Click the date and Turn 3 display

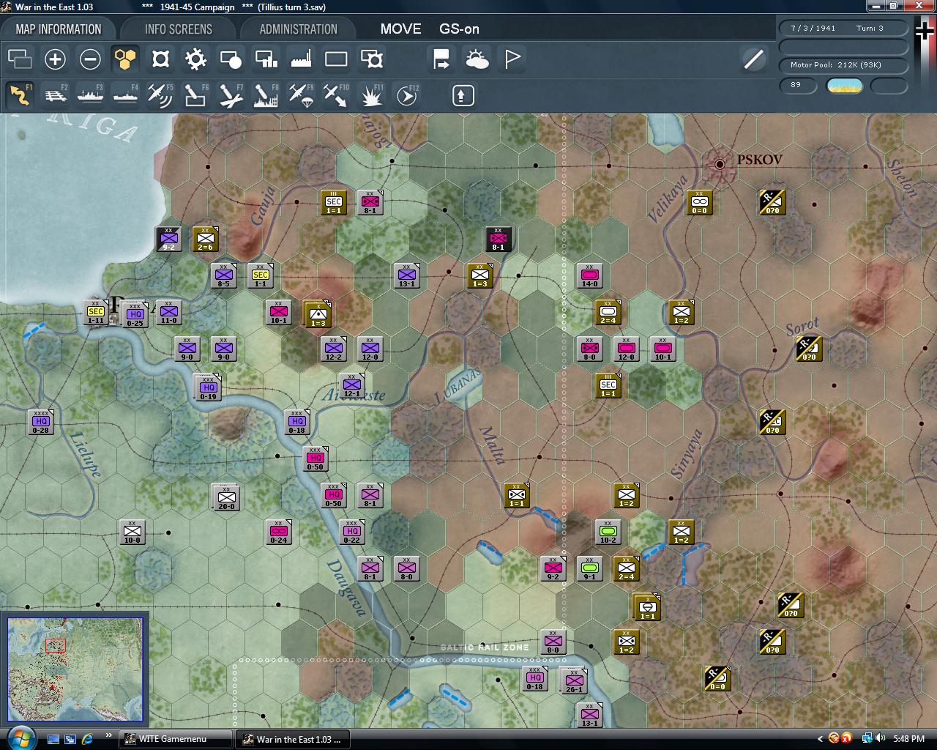[844, 28]
